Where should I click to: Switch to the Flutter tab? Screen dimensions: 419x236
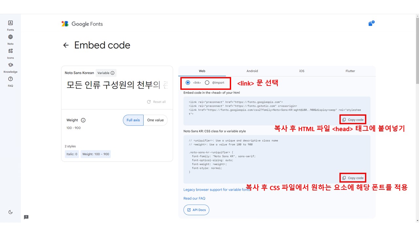(350, 71)
